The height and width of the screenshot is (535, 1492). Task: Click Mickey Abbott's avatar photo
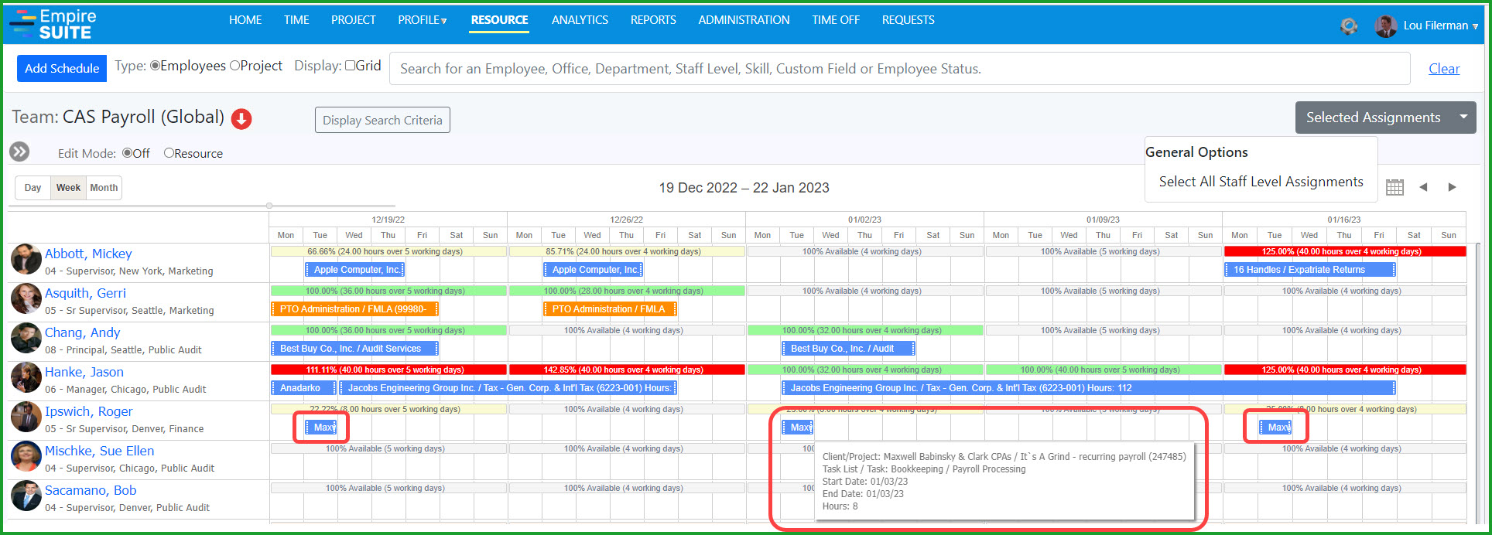[x=26, y=260]
